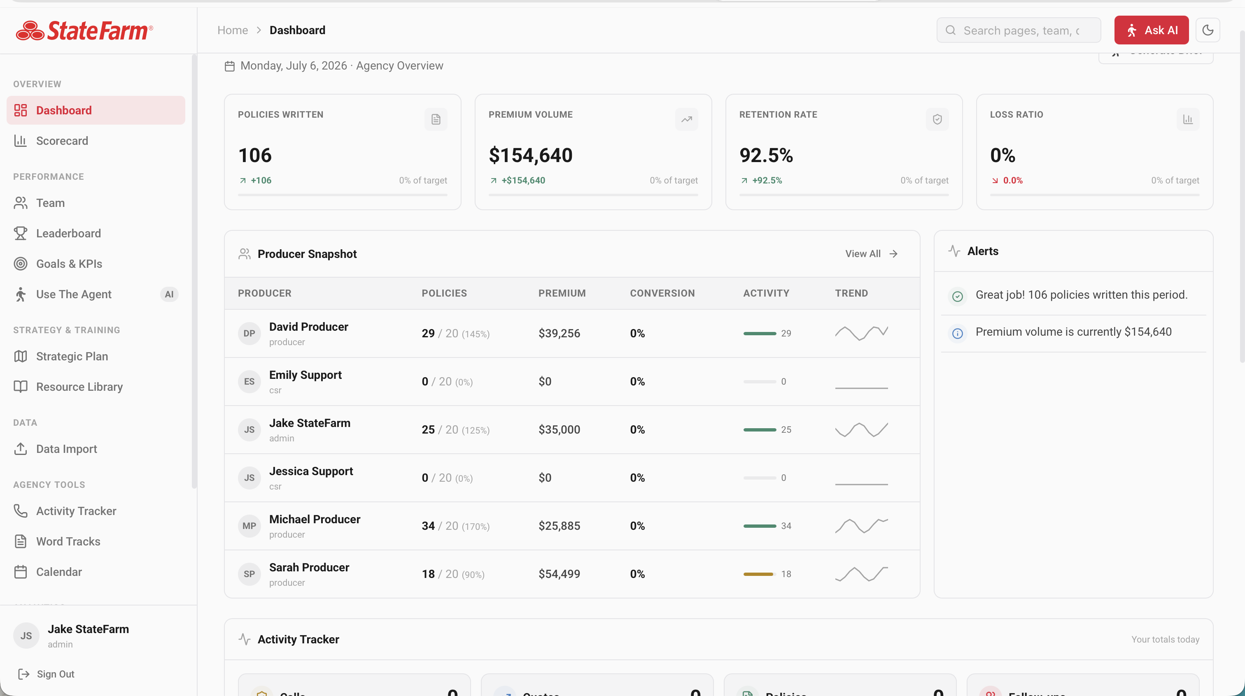Click the breadcrumb chevron separator
The width and height of the screenshot is (1245, 696).
(259, 30)
